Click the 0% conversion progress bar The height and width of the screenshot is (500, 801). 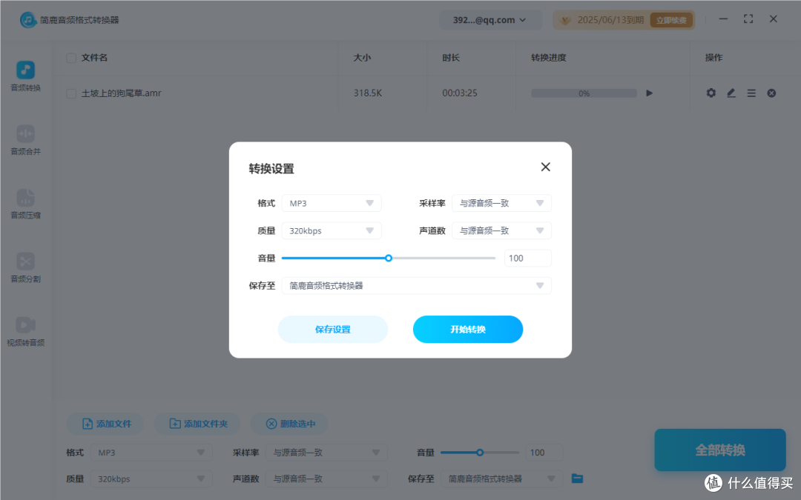point(584,93)
